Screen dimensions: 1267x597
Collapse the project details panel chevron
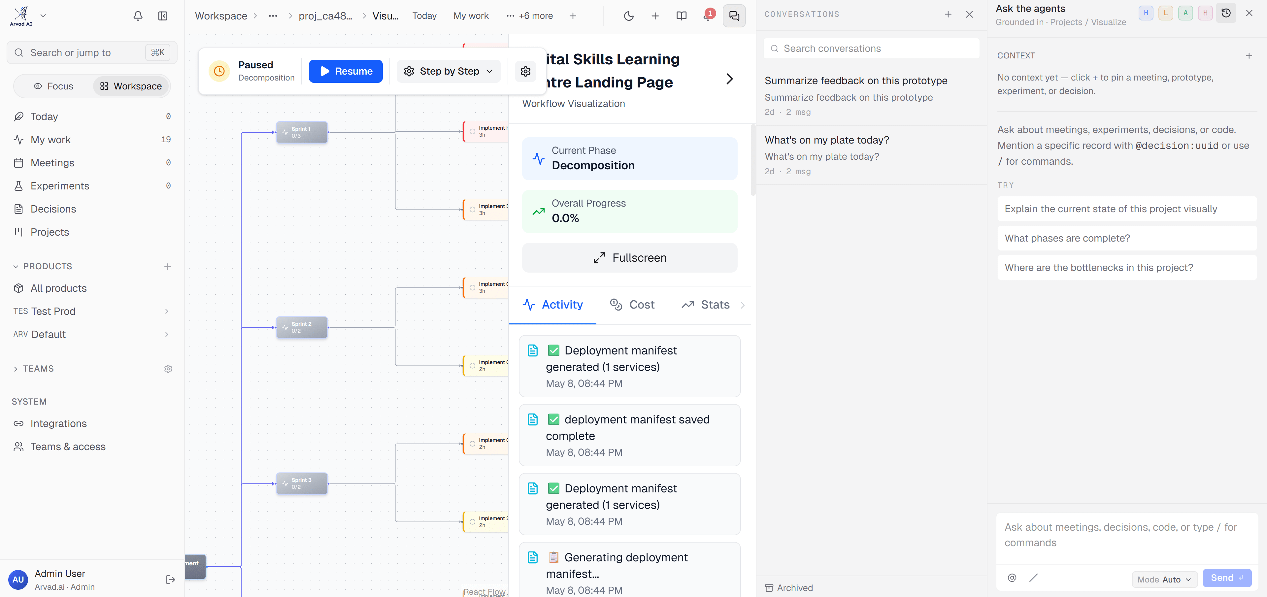(x=729, y=79)
